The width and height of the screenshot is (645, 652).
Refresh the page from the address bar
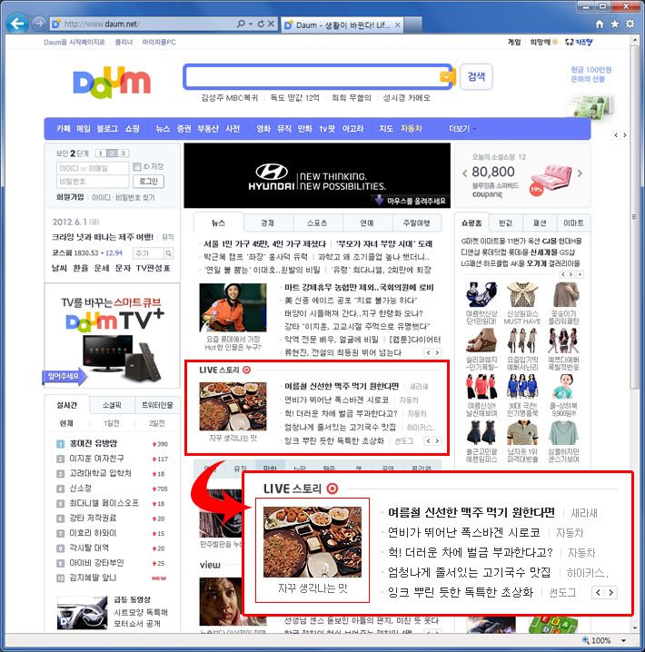click(x=261, y=24)
